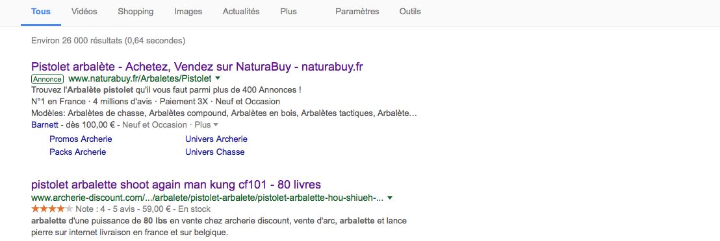Select the Images tab
This screenshot has height=241, width=720.
click(188, 12)
